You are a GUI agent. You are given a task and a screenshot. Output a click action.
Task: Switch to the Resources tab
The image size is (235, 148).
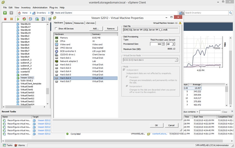point(79,23)
